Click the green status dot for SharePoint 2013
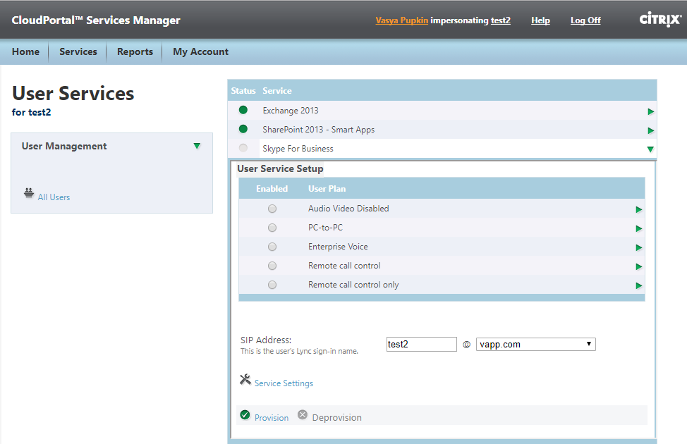 (x=243, y=129)
